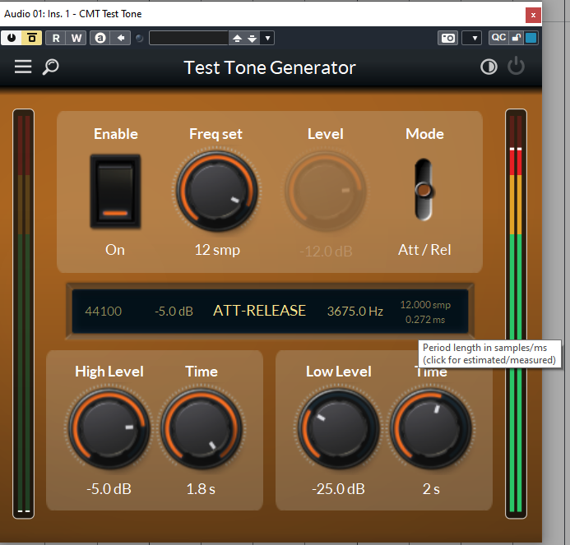Viewport: 570px width, 545px height.
Task: Toggle the plugin bypass button
Action: click(32, 38)
